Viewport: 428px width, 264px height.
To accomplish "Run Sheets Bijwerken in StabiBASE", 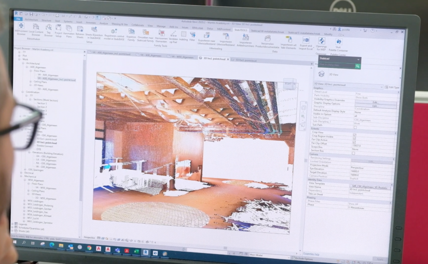I will tap(94, 33).
